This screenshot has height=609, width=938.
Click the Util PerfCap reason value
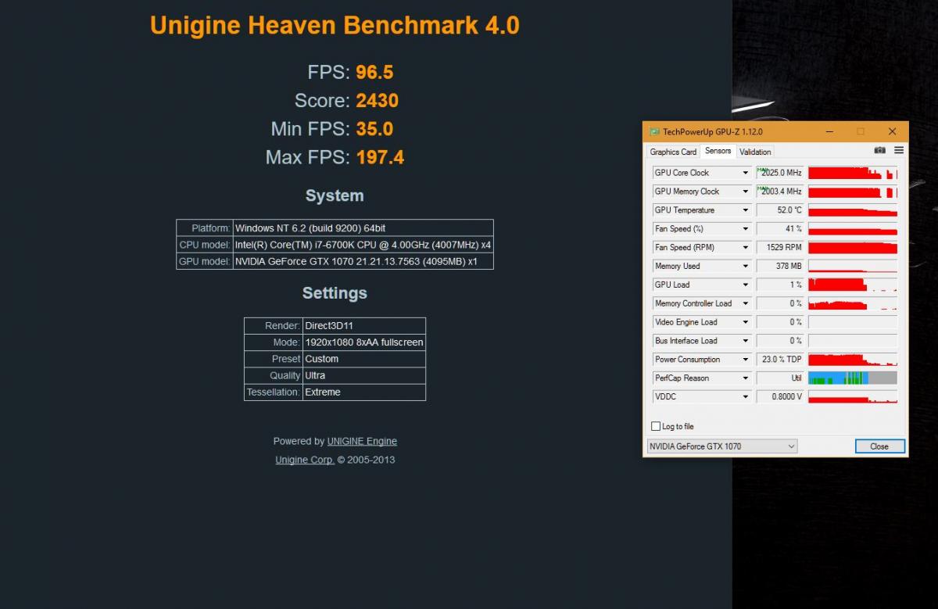[x=780, y=378]
